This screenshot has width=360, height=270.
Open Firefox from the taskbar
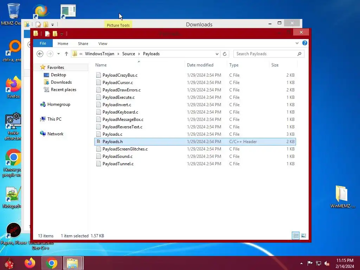[x=30, y=263]
